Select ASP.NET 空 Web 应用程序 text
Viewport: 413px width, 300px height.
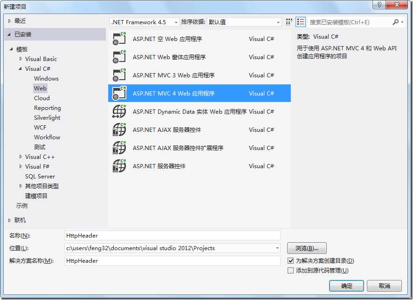[167, 39]
